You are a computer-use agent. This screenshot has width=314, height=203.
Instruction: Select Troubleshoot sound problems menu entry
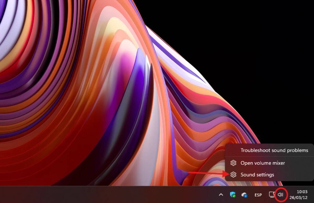[x=274, y=150]
